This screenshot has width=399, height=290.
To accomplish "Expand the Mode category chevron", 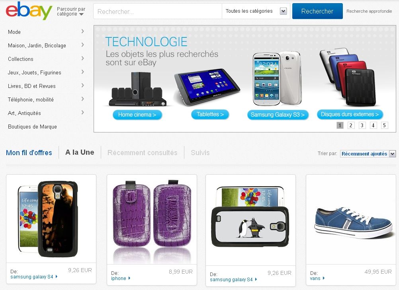I will pos(82,31).
